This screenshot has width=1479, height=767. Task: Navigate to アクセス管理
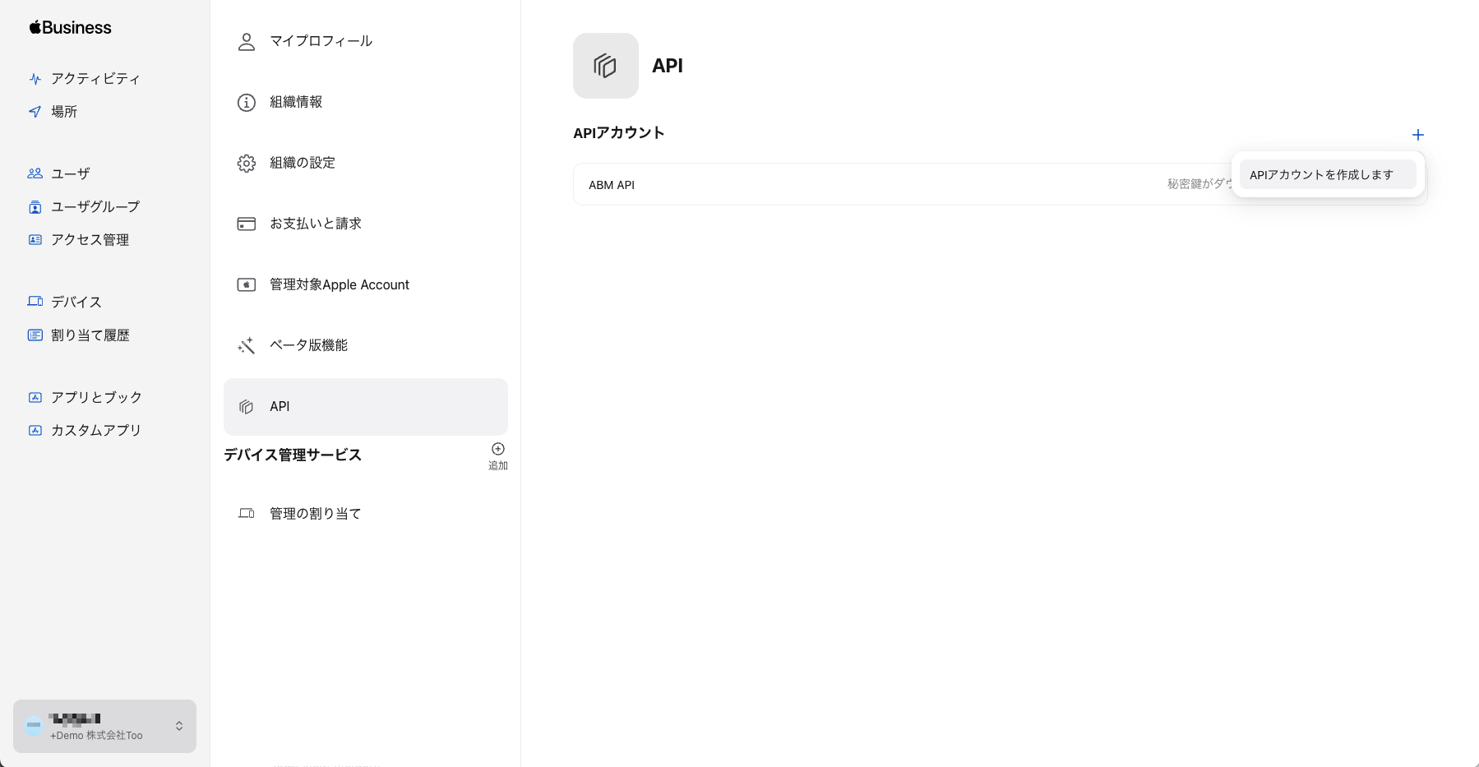(90, 240)
